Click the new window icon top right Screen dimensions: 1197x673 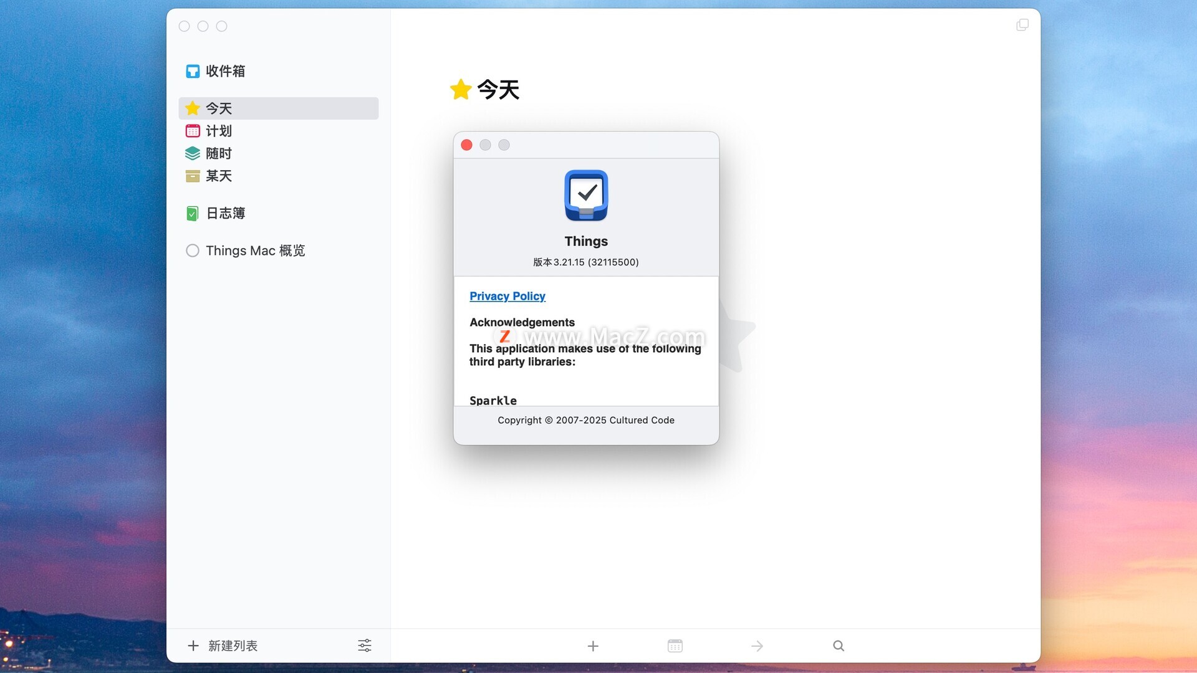pos(1022,25)
